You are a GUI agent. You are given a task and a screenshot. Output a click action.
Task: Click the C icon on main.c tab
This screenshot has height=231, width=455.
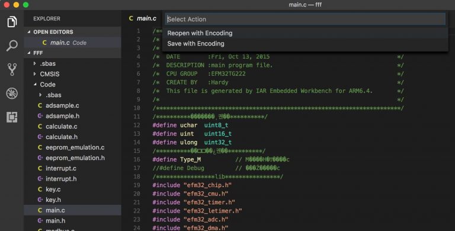click(x=131, y=18)
